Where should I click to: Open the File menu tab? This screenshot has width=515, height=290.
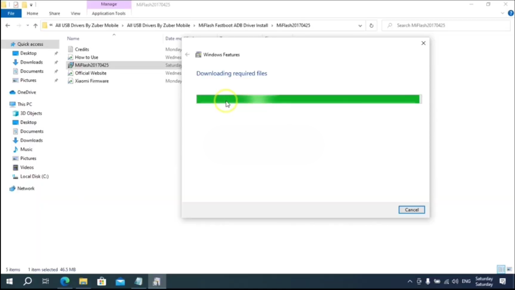[x=11, y=14]
